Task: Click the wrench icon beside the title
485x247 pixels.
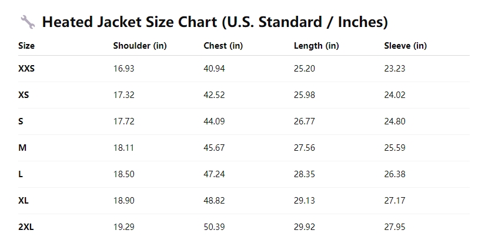Action: 28,22
